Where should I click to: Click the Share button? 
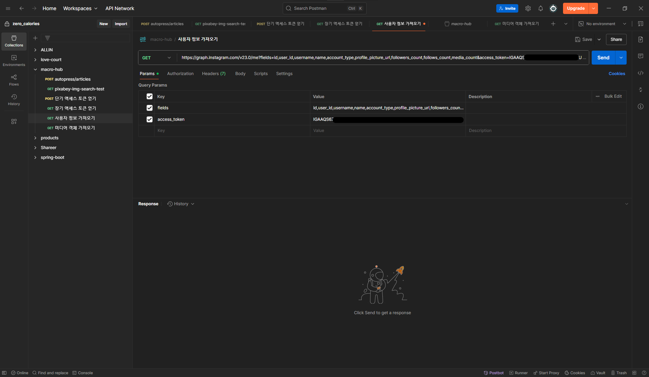pyautogui.click(x=616, y=39)
